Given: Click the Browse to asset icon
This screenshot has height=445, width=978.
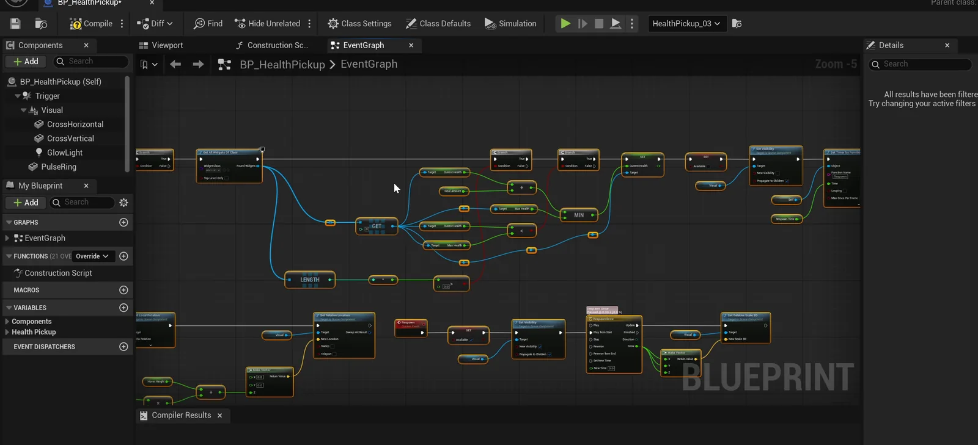Looking at the screenshot, I should click(42, 24).
